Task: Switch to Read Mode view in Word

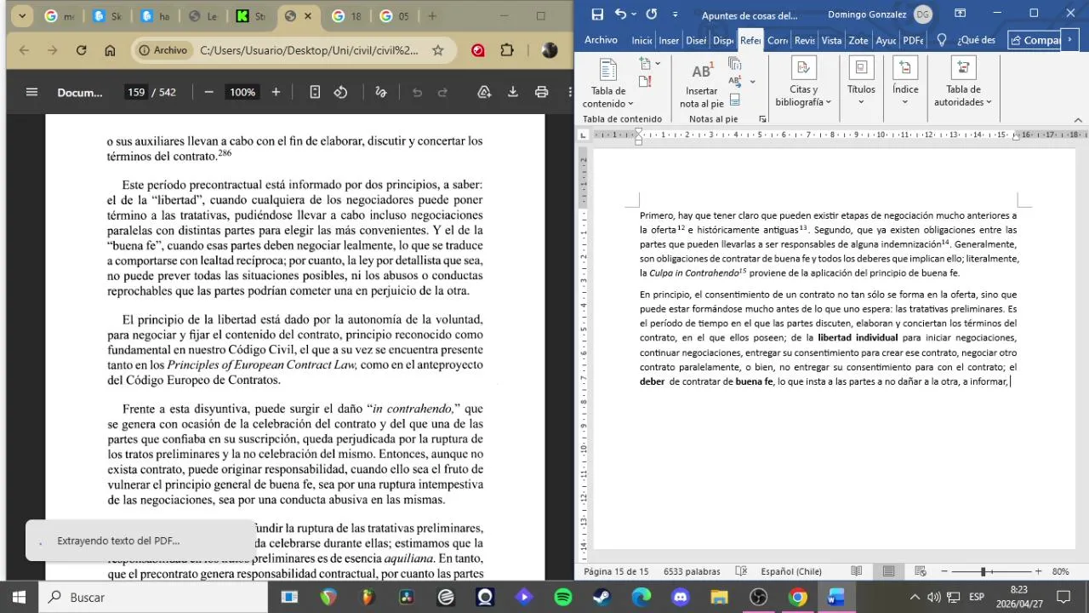Action: click(857, 571)
